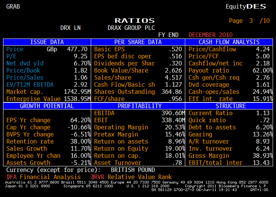Click the FCF/share row label

pos(109,99)
